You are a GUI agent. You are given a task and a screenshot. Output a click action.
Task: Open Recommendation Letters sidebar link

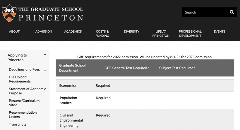(x=23, y=115)
